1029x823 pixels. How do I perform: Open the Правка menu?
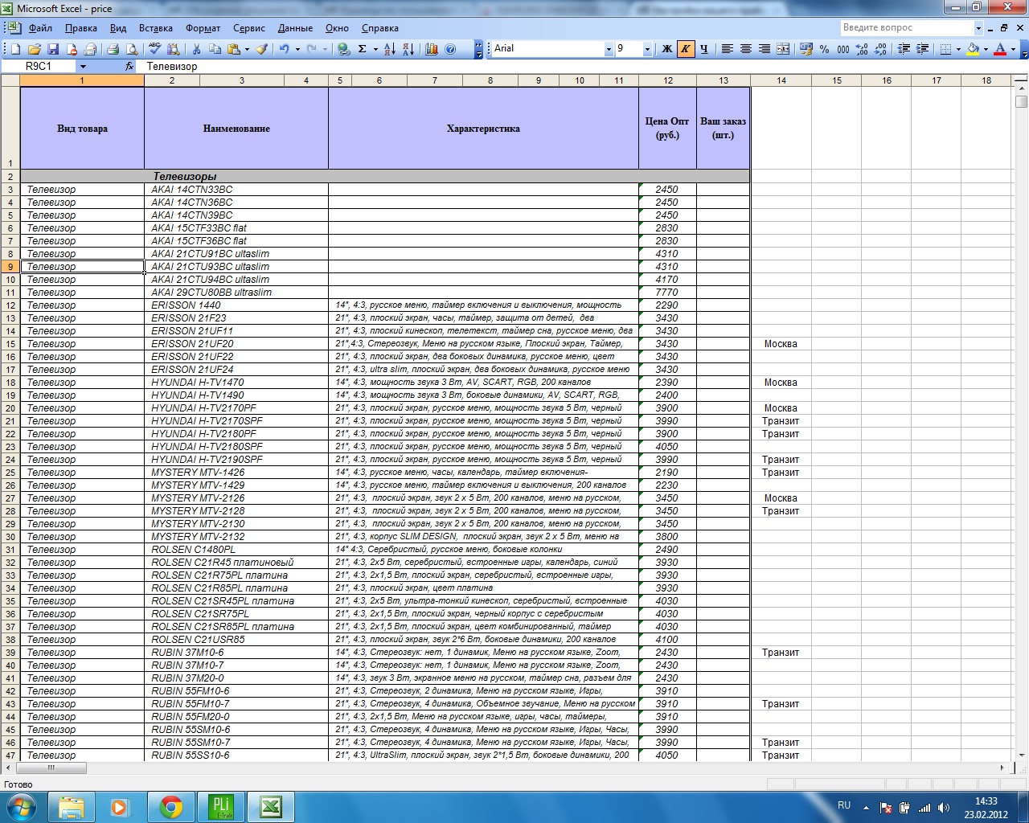[81, 28]
